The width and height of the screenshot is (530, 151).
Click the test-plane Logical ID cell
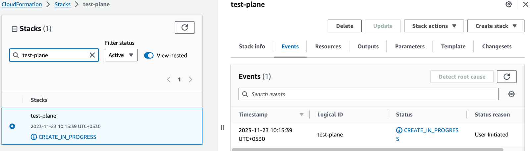pos(330,135)
